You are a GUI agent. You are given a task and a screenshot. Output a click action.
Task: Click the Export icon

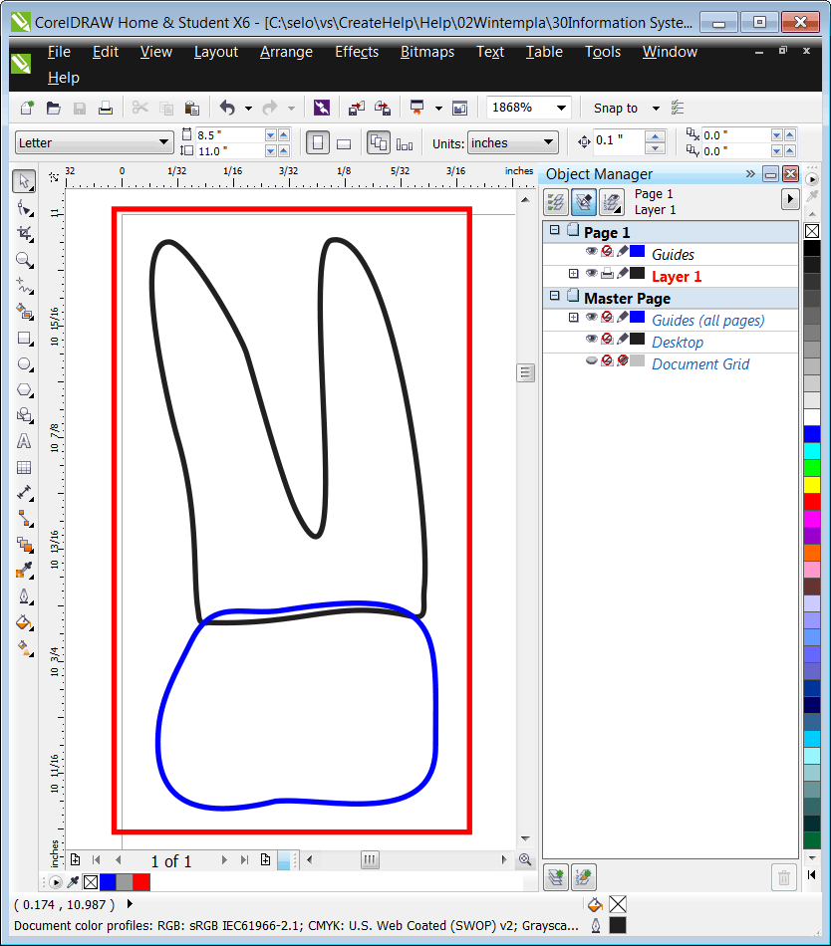383,108
